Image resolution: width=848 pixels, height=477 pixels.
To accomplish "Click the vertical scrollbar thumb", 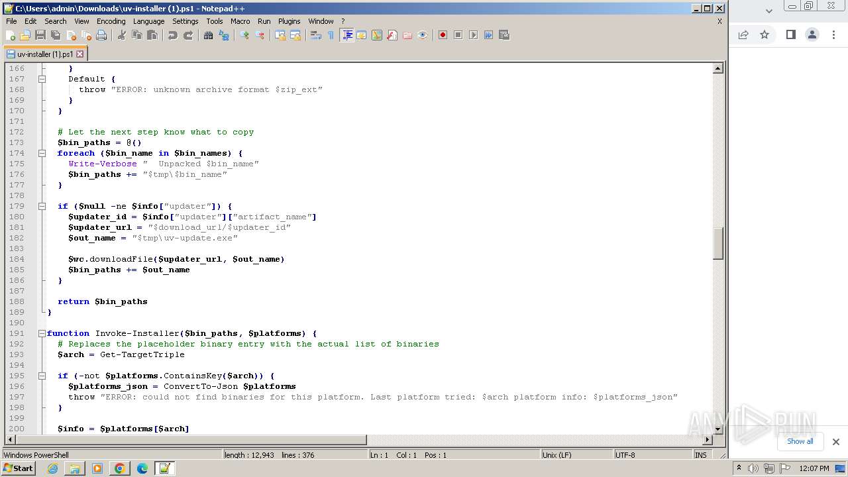I will [717, 242].
